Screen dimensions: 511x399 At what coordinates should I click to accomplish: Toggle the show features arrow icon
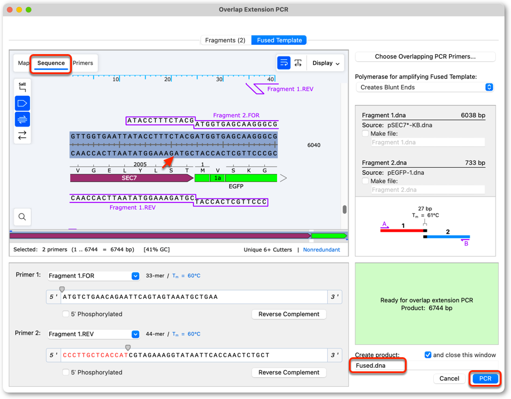click(x=22, y=104)
